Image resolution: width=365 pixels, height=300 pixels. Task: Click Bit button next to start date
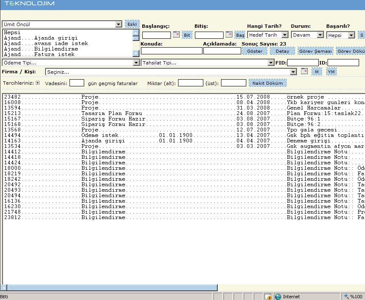(x=187, y=35)
